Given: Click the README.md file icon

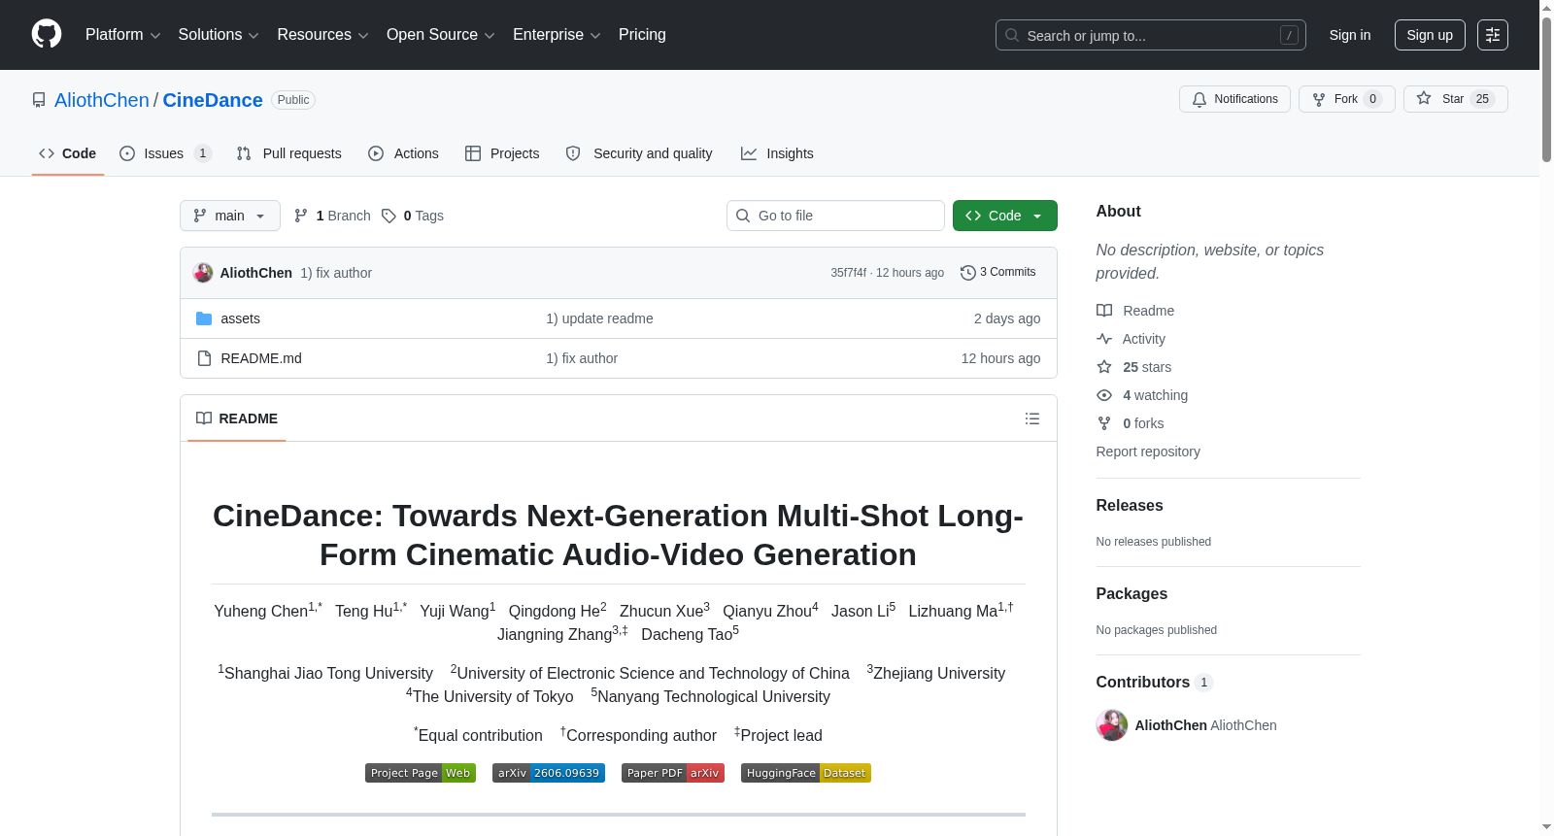Looking at the screenshot, I should pyautogui.click(x=204, y=358).
